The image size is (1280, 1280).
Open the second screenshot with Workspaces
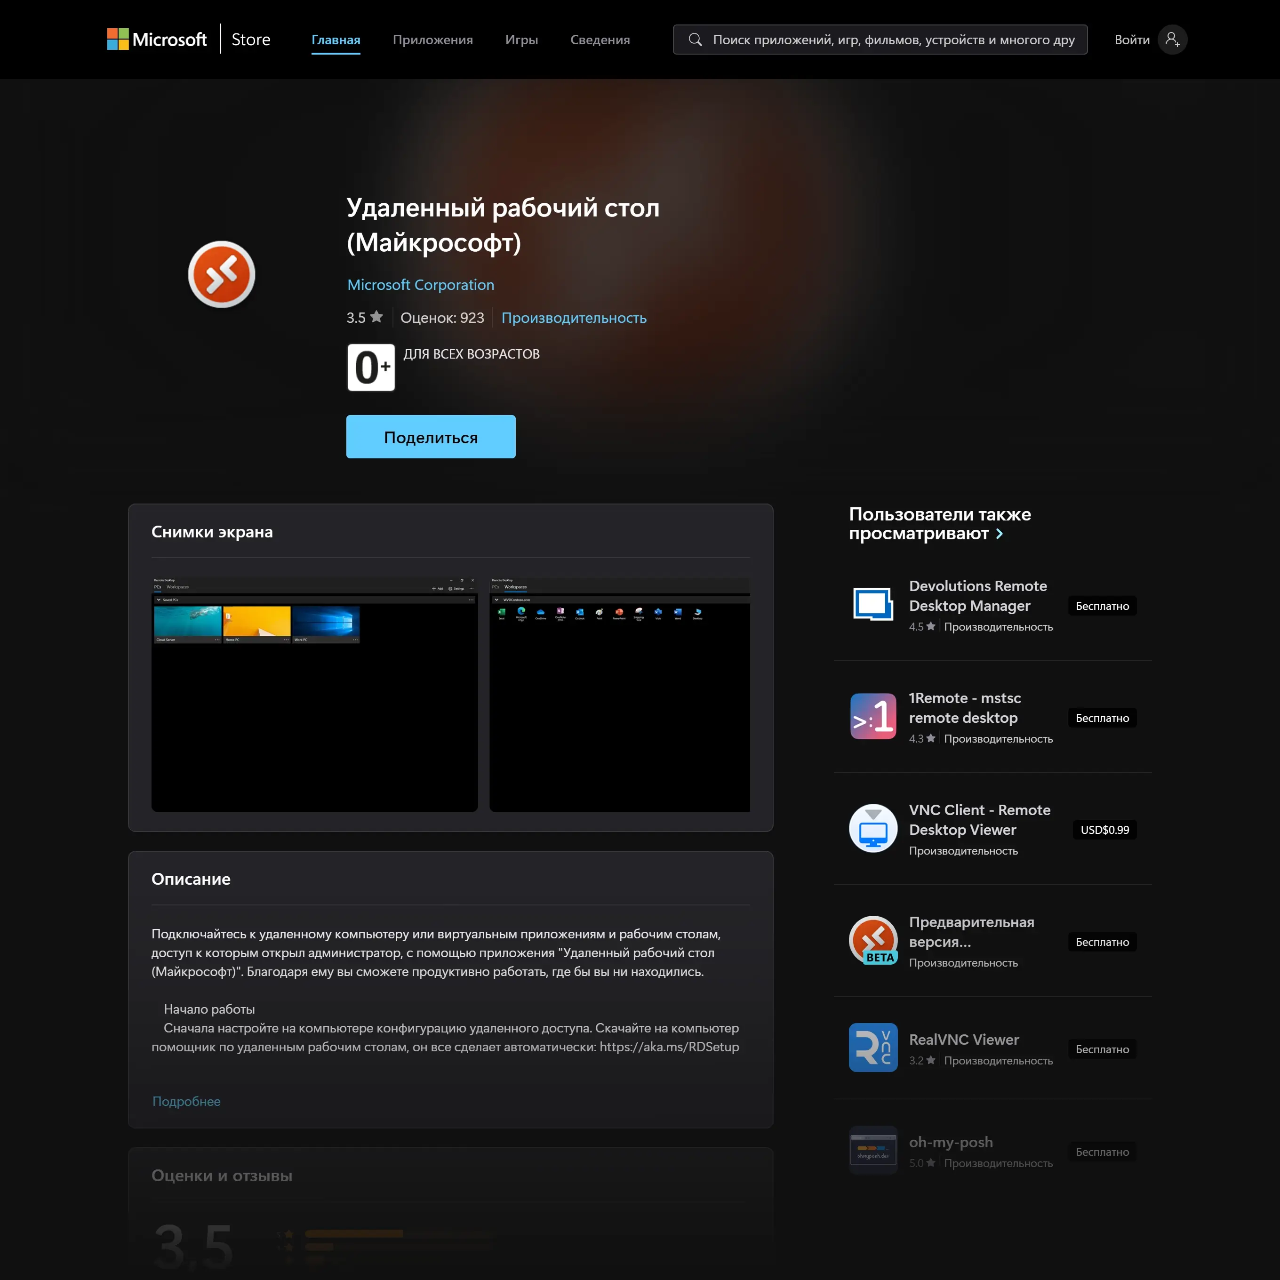619,694
